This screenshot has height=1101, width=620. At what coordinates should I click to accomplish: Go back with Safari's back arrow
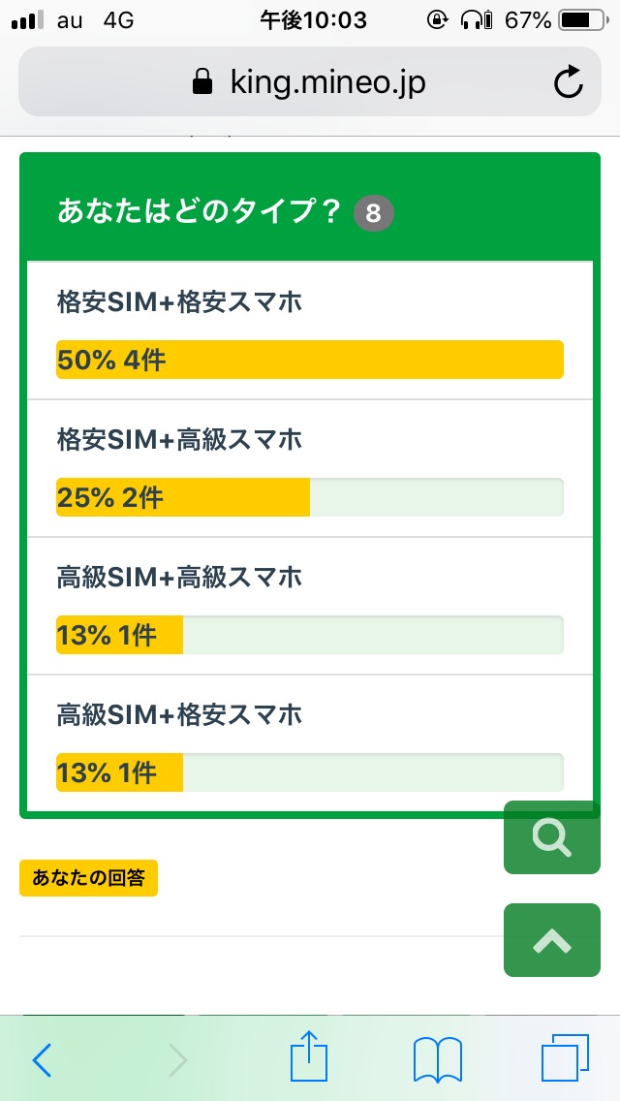coord(43,1059)
